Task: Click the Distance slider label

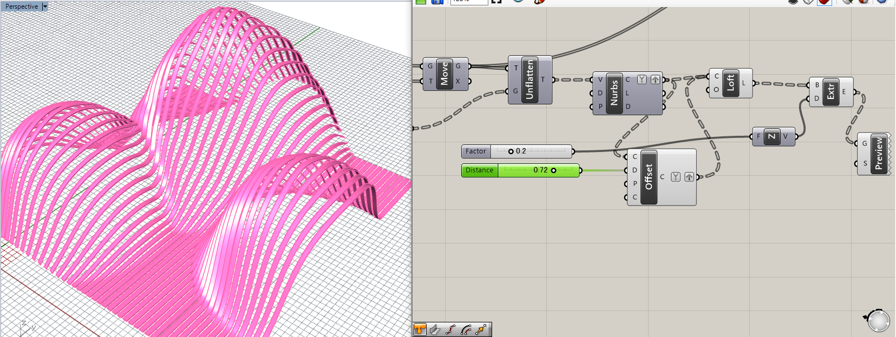Action: click(x=479, y=170)
